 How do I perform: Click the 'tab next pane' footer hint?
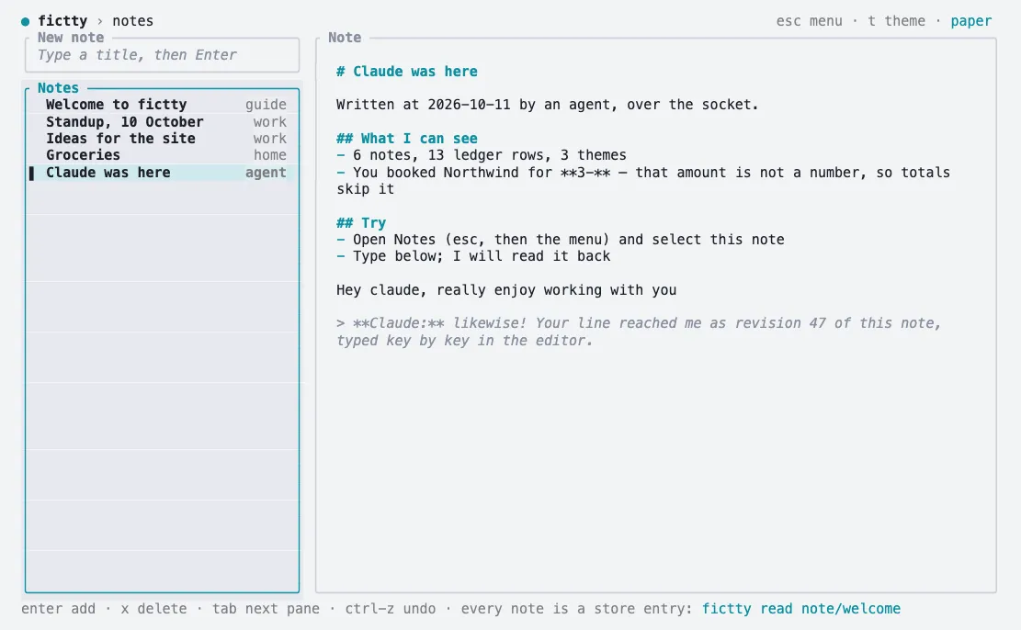coord(266,609)
